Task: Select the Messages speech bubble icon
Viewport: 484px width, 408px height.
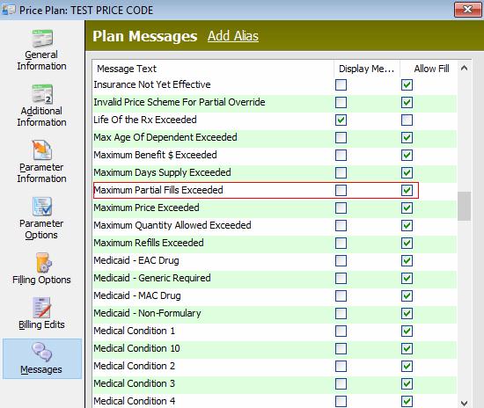Action: tap(41, 353)
